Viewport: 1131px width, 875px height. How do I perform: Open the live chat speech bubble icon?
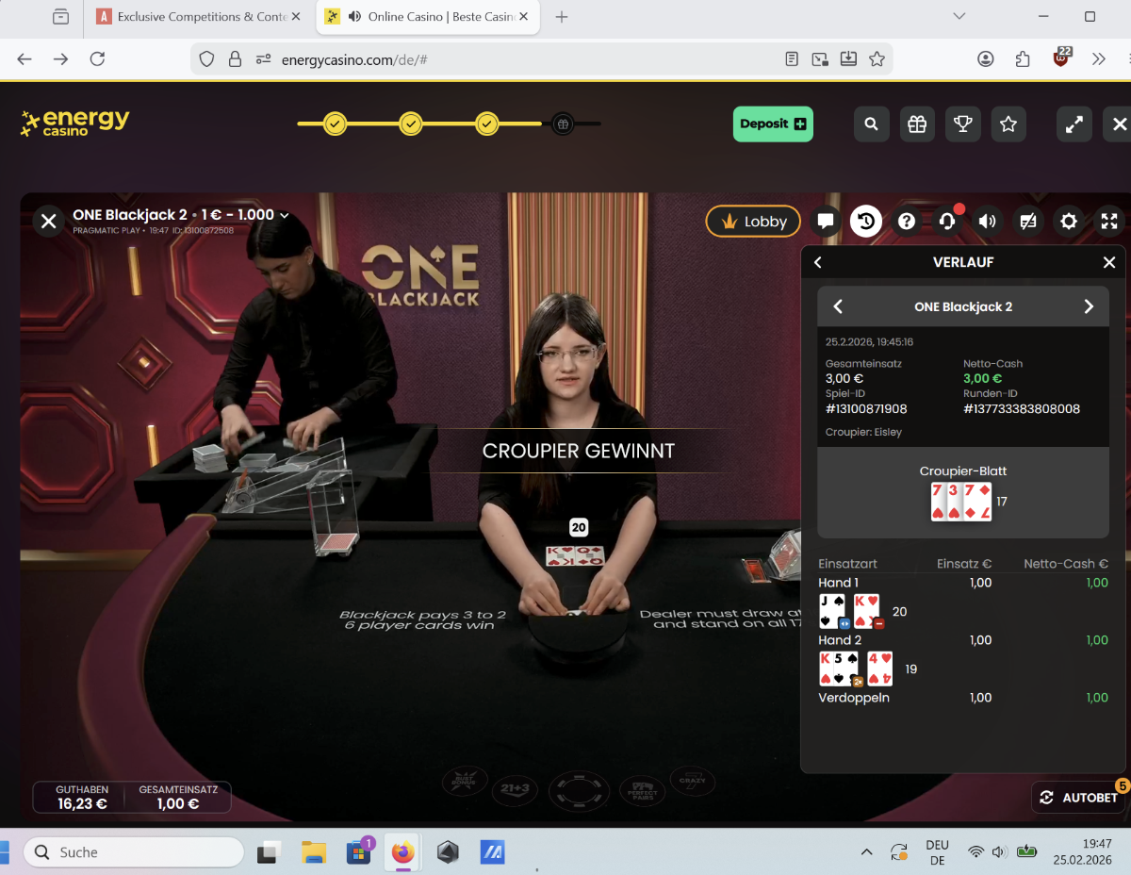pos(826,222)
